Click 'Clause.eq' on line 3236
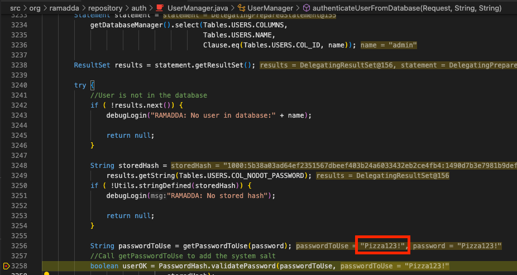 pyautogui.click(x=221, y=45)
